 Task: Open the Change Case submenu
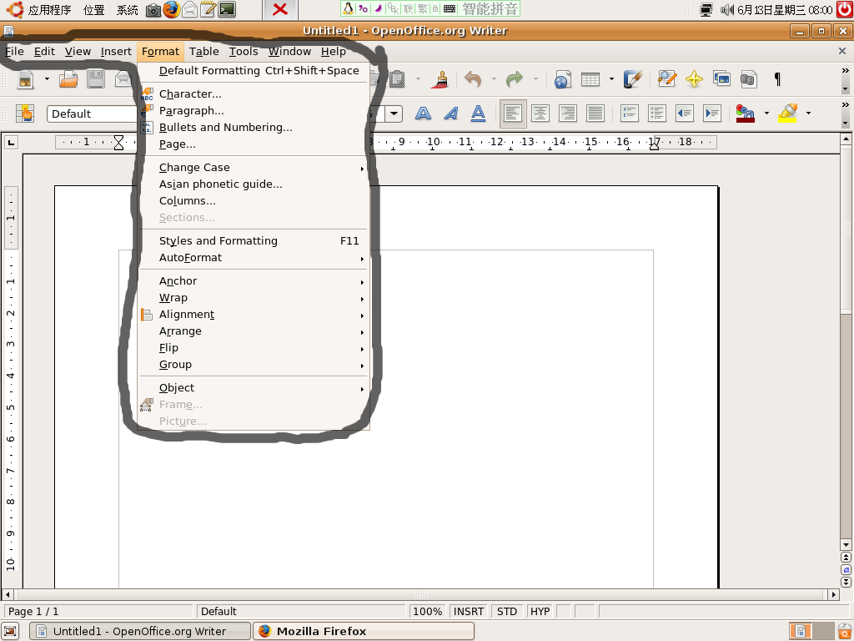(x=254, y=167)
